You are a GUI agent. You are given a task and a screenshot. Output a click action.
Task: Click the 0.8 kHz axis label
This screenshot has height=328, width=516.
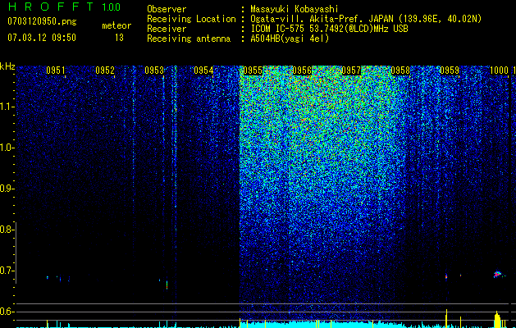tap(7, 230)
